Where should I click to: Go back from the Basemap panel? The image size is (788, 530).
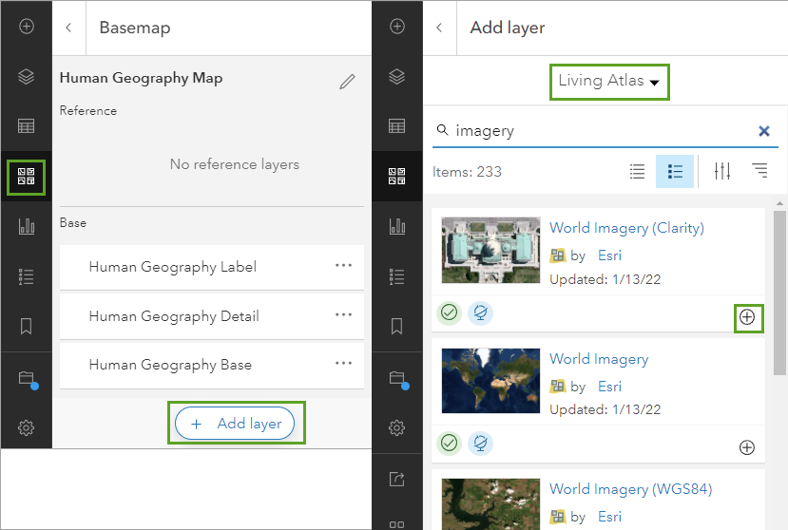click(x=68, y=28)
